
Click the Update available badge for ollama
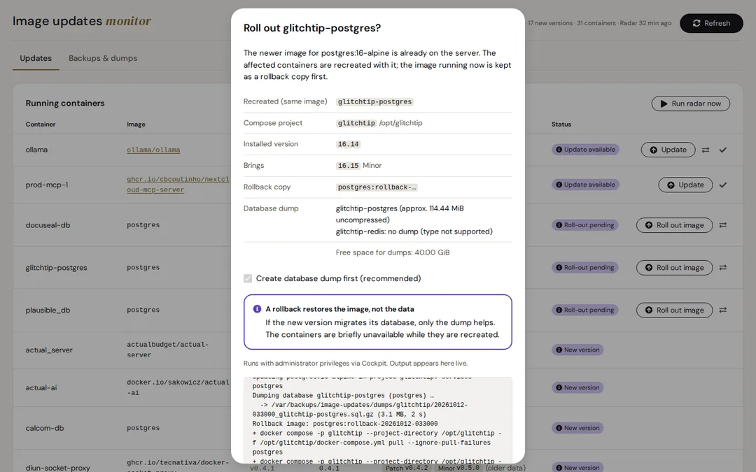tap(585, 150)
